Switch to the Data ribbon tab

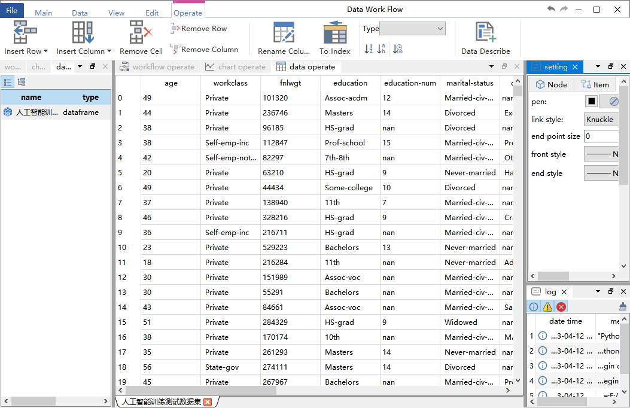tap(80, 13)
